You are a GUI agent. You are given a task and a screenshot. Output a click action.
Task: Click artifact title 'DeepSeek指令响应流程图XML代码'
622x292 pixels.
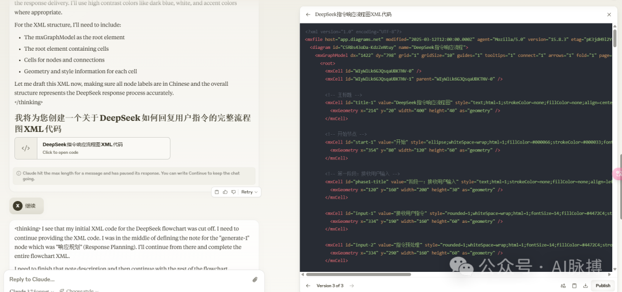pos(353,14)
